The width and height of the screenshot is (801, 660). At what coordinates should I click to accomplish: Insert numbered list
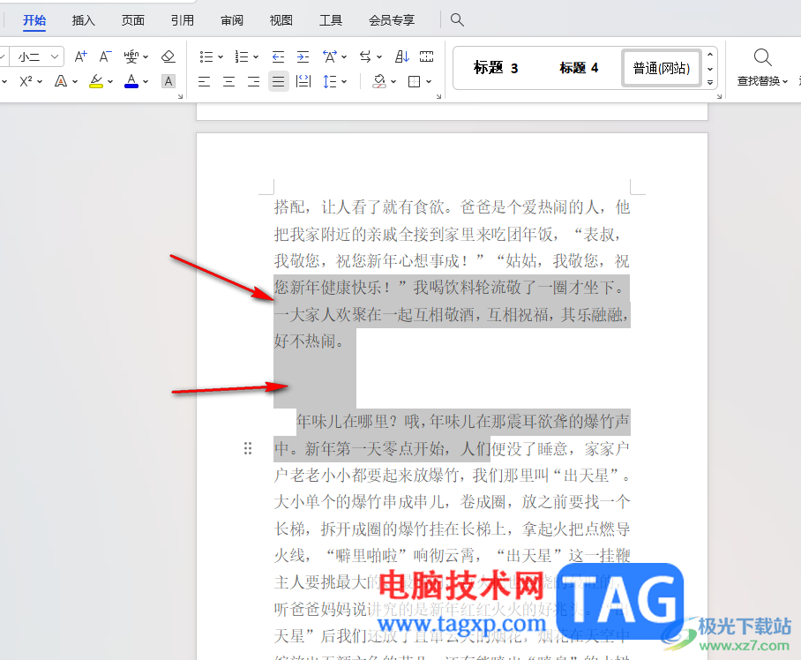(241, 56)
